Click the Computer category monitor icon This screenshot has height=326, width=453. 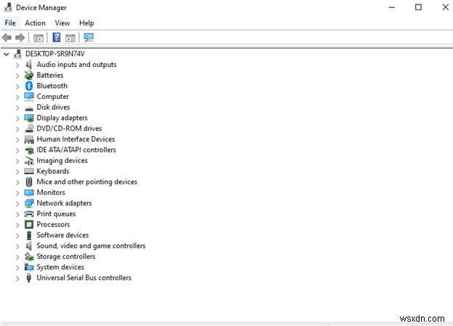tap(29, 97)
